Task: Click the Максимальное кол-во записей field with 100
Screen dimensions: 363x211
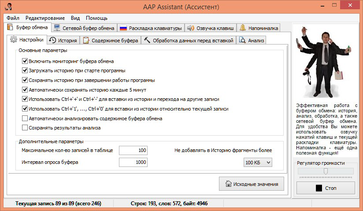Action: [133, 150]
